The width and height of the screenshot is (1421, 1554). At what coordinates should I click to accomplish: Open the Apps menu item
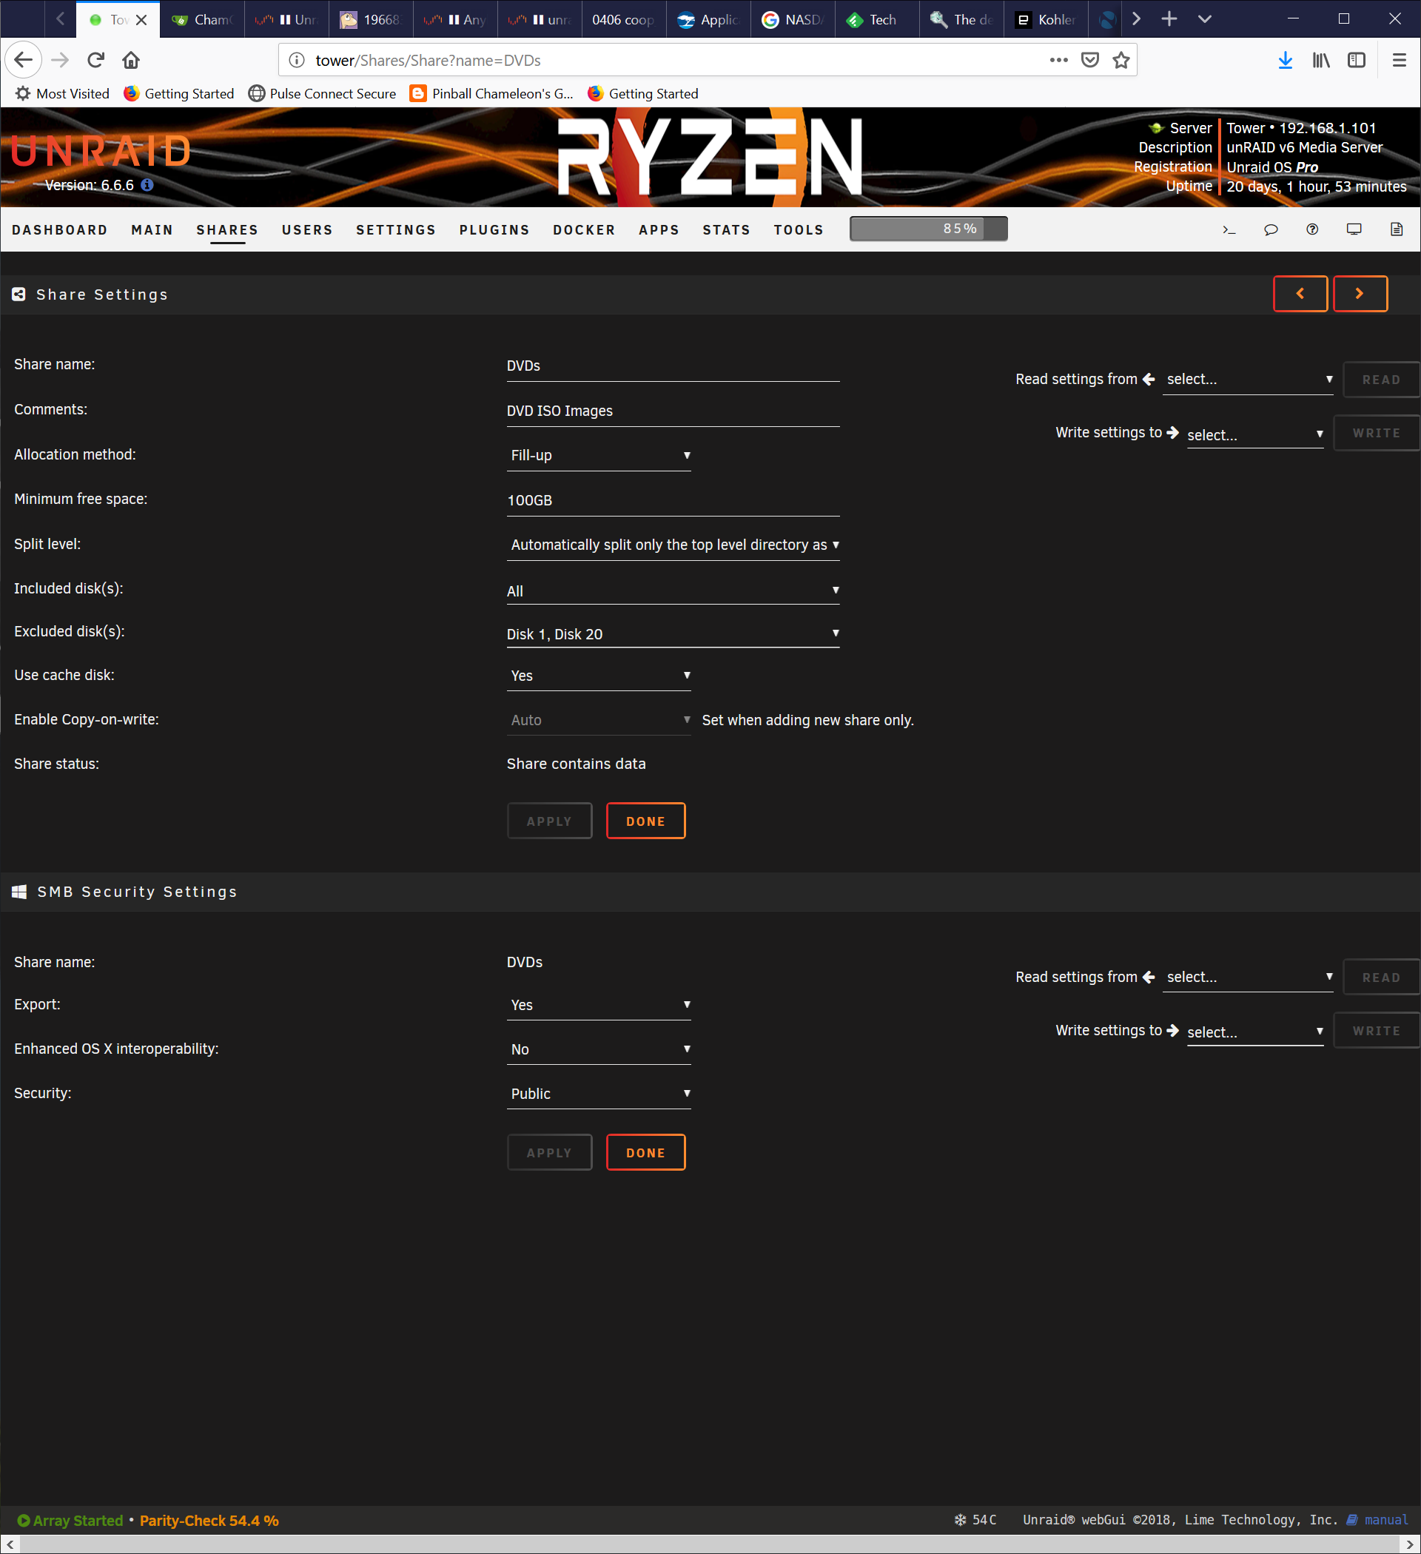point(659,229)
